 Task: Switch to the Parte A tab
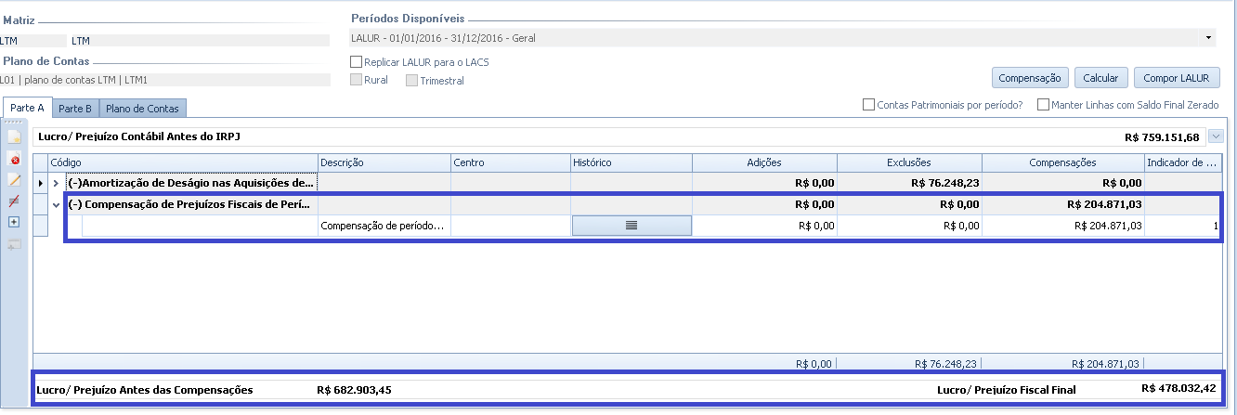28,108
